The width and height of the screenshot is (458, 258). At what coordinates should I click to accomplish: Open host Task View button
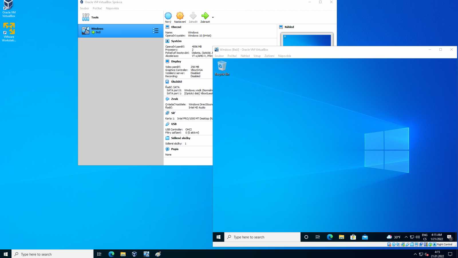(99, 254)
